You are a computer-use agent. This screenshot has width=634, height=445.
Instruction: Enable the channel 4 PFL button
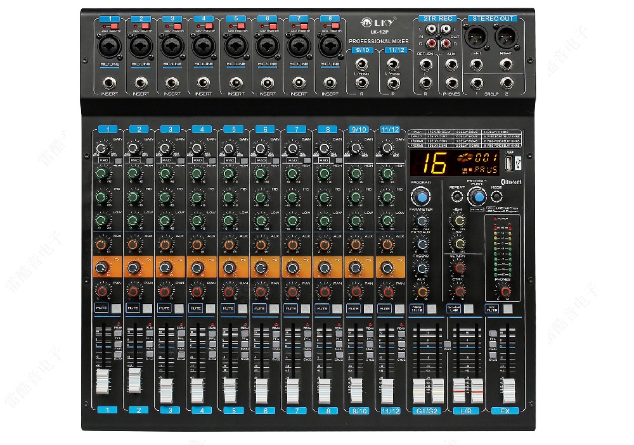[x=212, y=334]
